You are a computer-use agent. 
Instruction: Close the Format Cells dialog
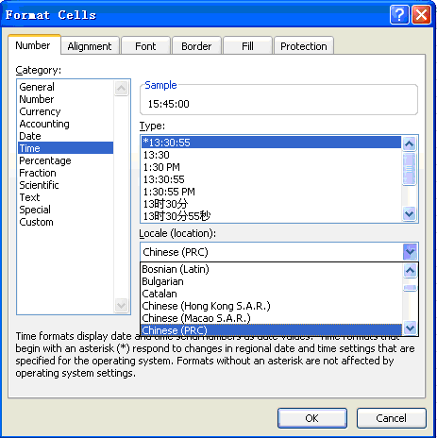coord(422,14)
